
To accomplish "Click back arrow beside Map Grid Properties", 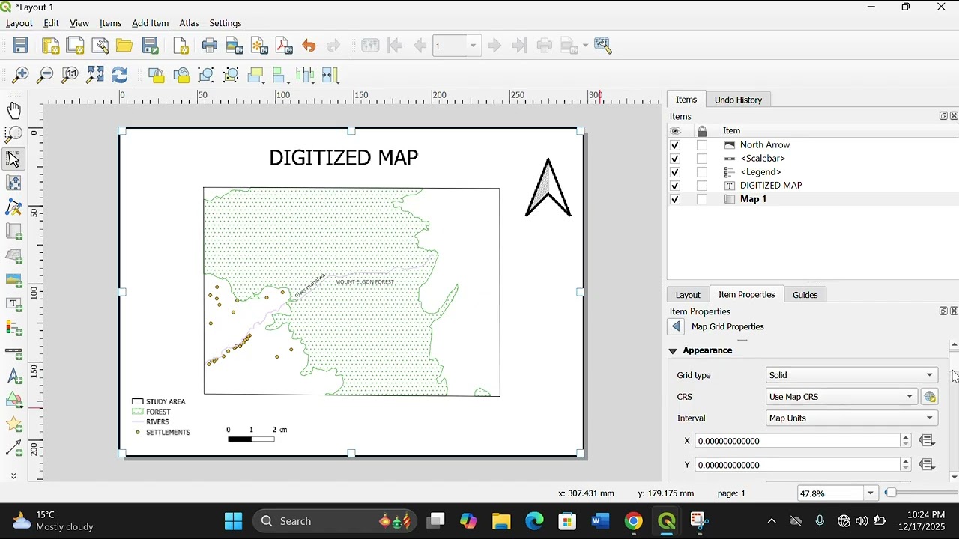I will click(676, 326).
